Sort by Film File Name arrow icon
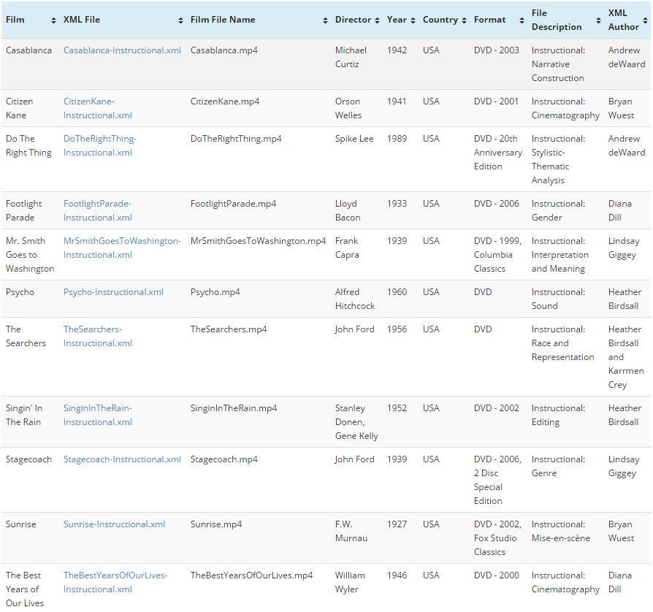Image resolution: width=653 pixels, height=612 pixels. tap(325, 20)
